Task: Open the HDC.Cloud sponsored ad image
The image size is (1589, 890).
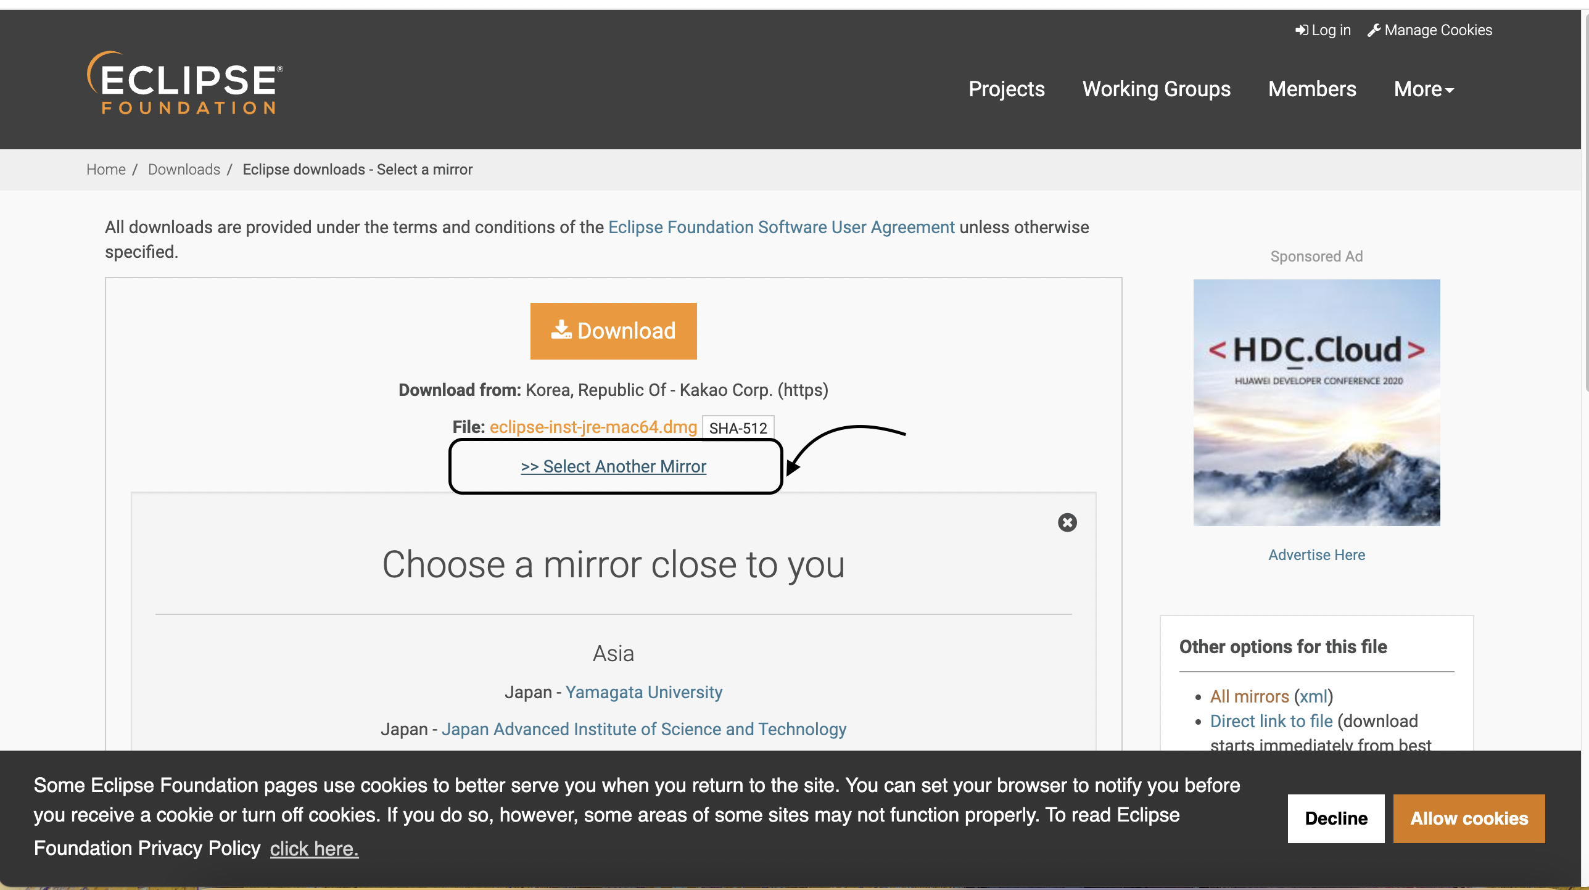Action: click(x=1317, y=403)
